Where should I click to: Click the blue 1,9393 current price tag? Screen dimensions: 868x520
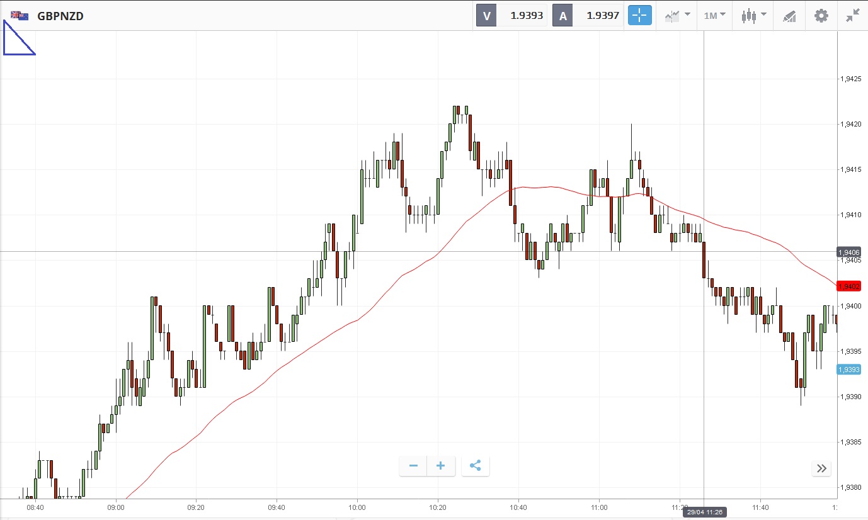(848, 370)
